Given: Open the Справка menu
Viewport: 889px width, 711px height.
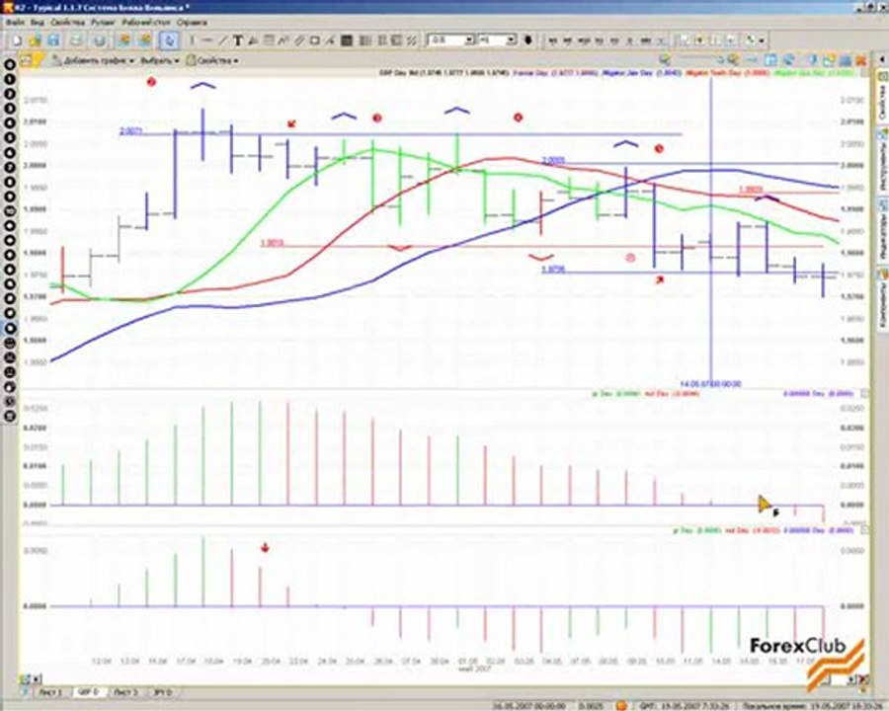Looking at the screenshot, I should click(192, 22).
